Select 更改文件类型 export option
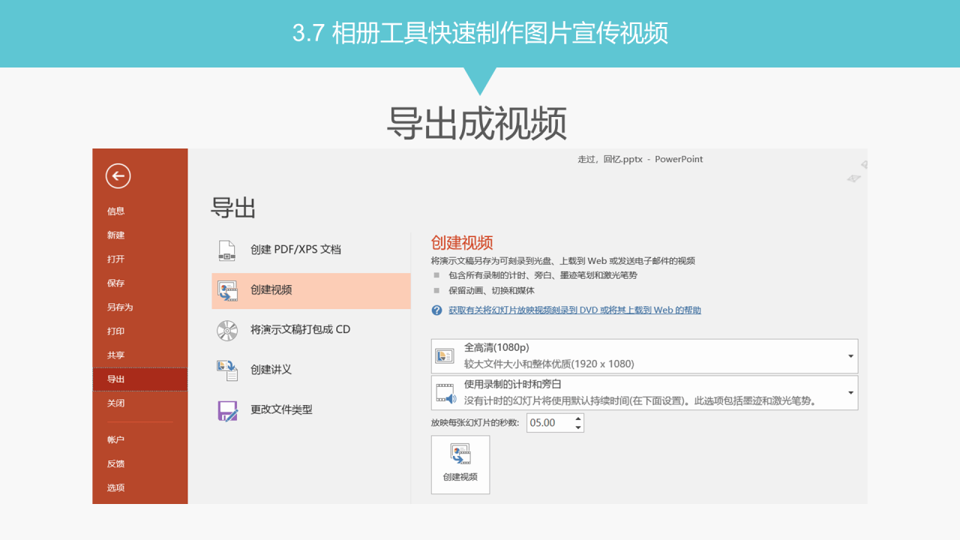The width and height of the screenshot is (960, 540). pyautogui.click(x=311, y=410)
